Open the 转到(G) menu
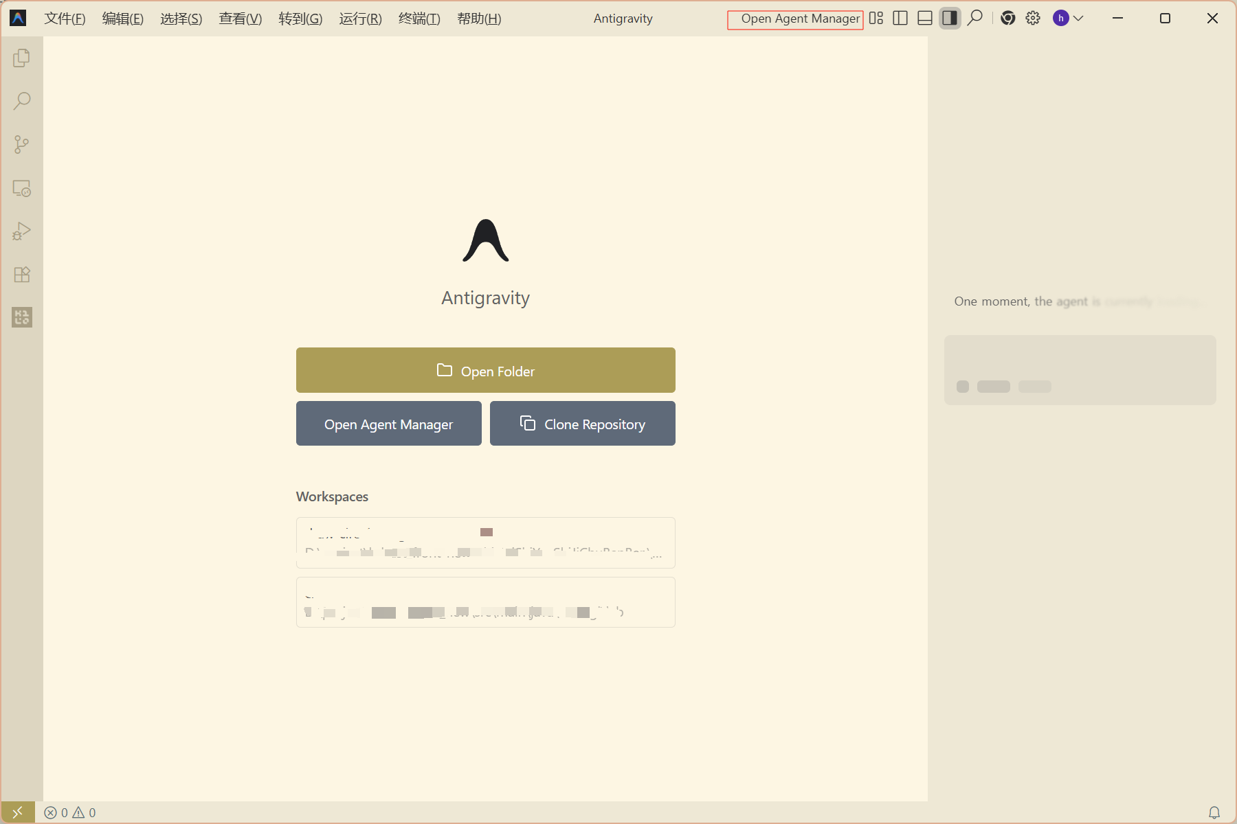The image size is (1237, 824). [300, 19]
